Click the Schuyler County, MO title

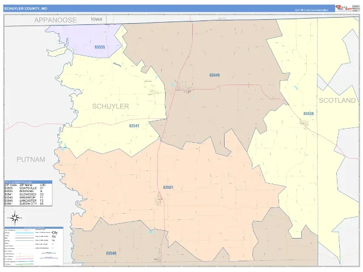point(26,8)
